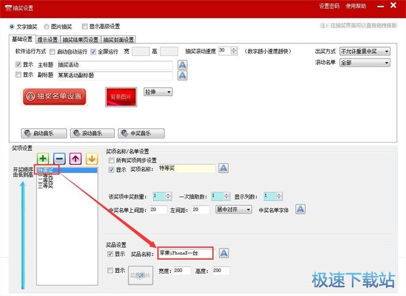Click the 中奖音乐 button
Viewport: 406px width, 296px height.
coord(141,133)
